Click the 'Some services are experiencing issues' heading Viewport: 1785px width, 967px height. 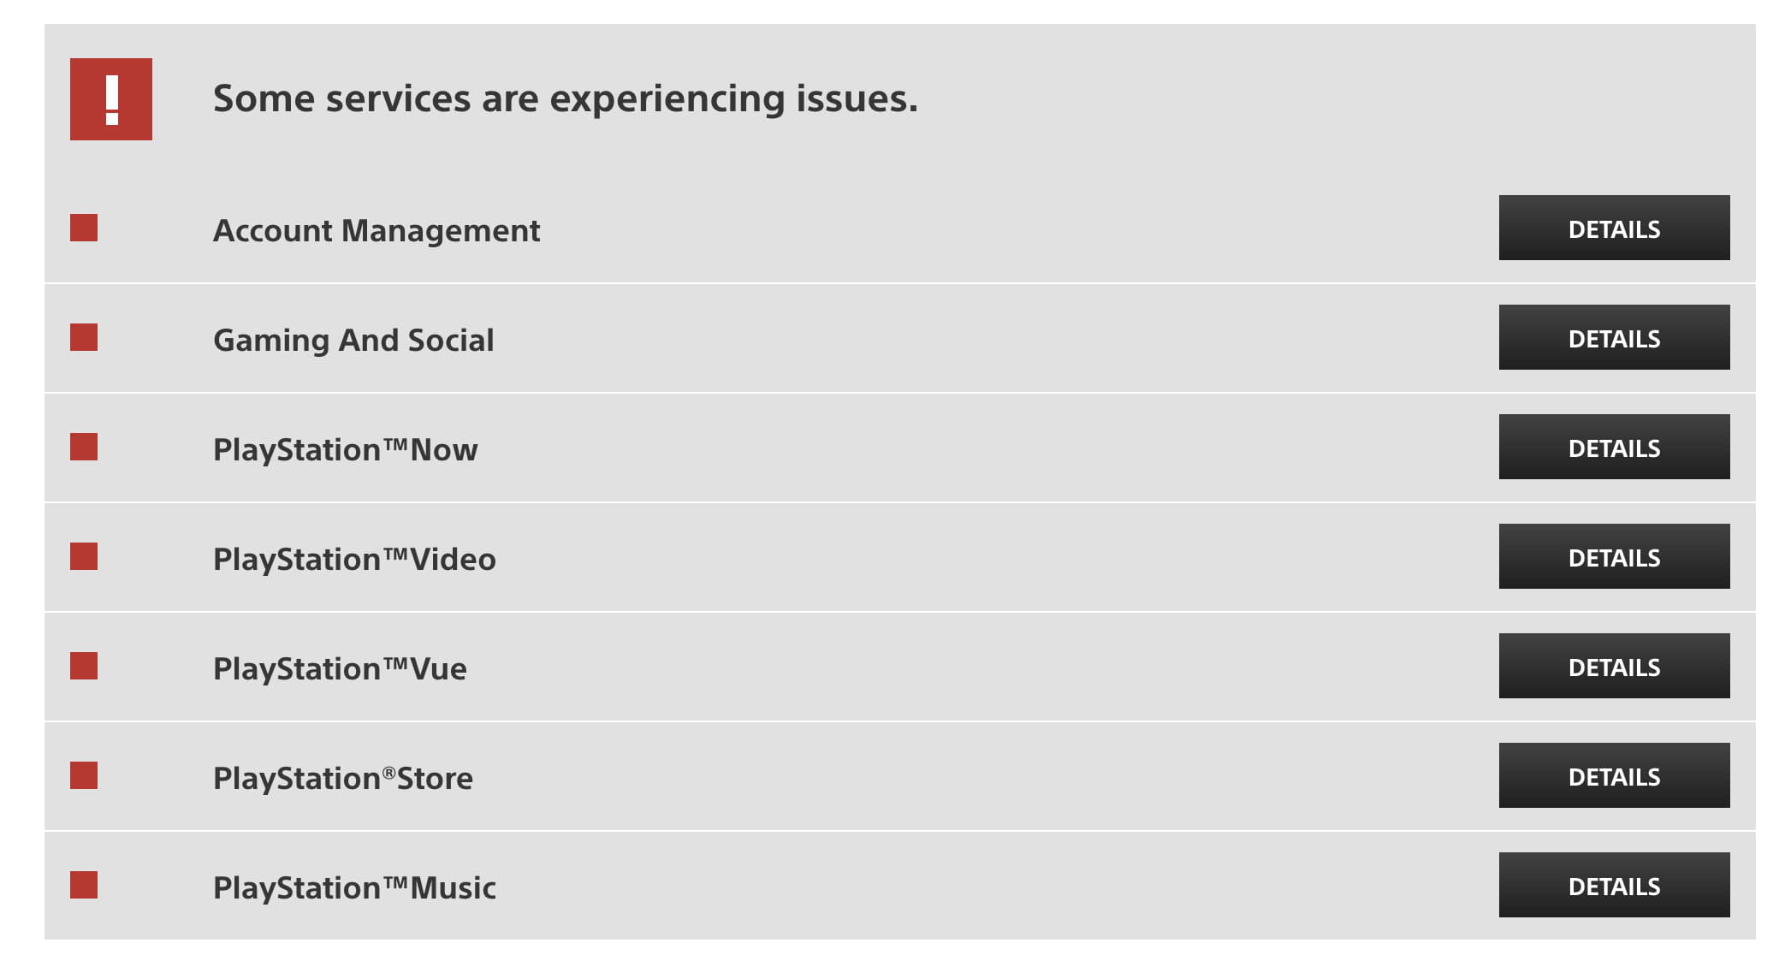(x=565, y=98)
